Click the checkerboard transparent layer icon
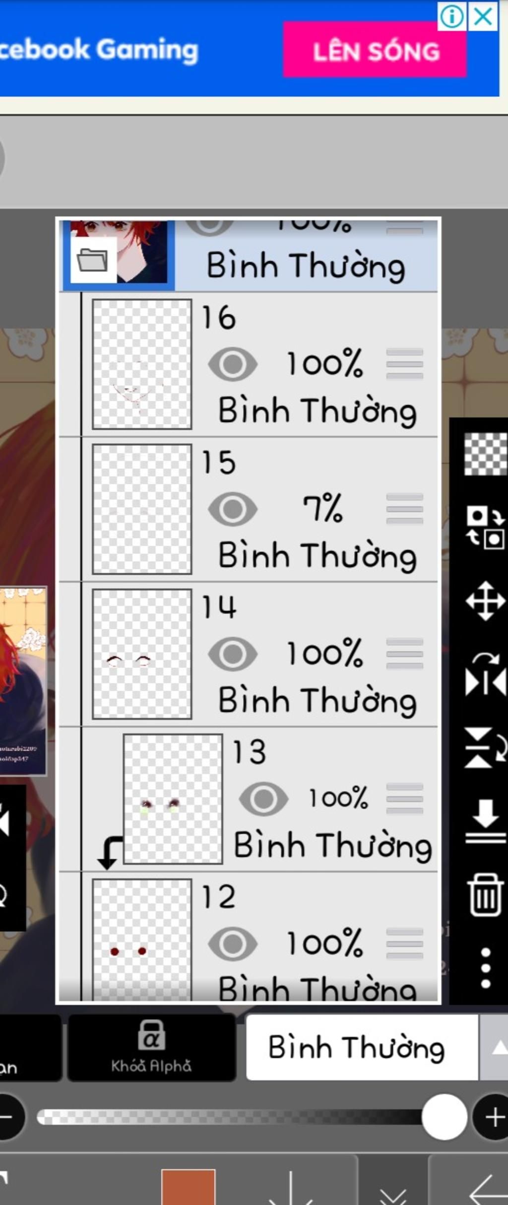Screen dimensions: 508x1205 coord(486,454)
